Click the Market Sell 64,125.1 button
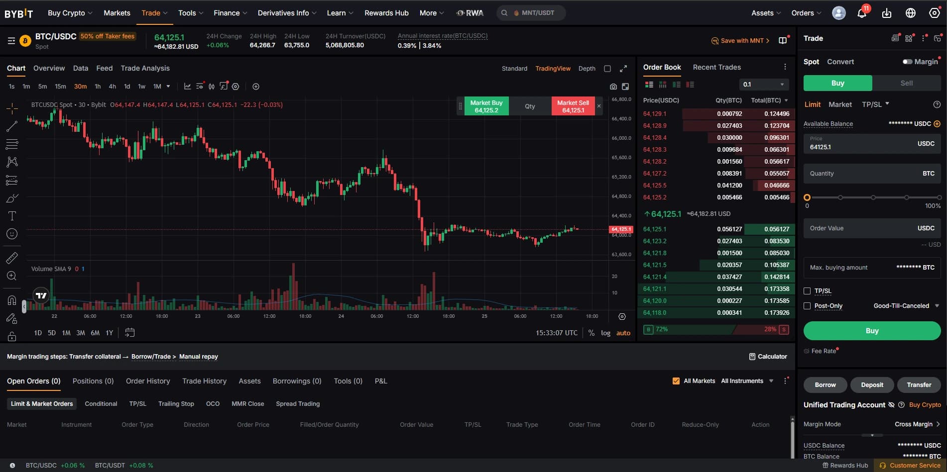Viewport: 947px width, 472px height. coord(573,106)
